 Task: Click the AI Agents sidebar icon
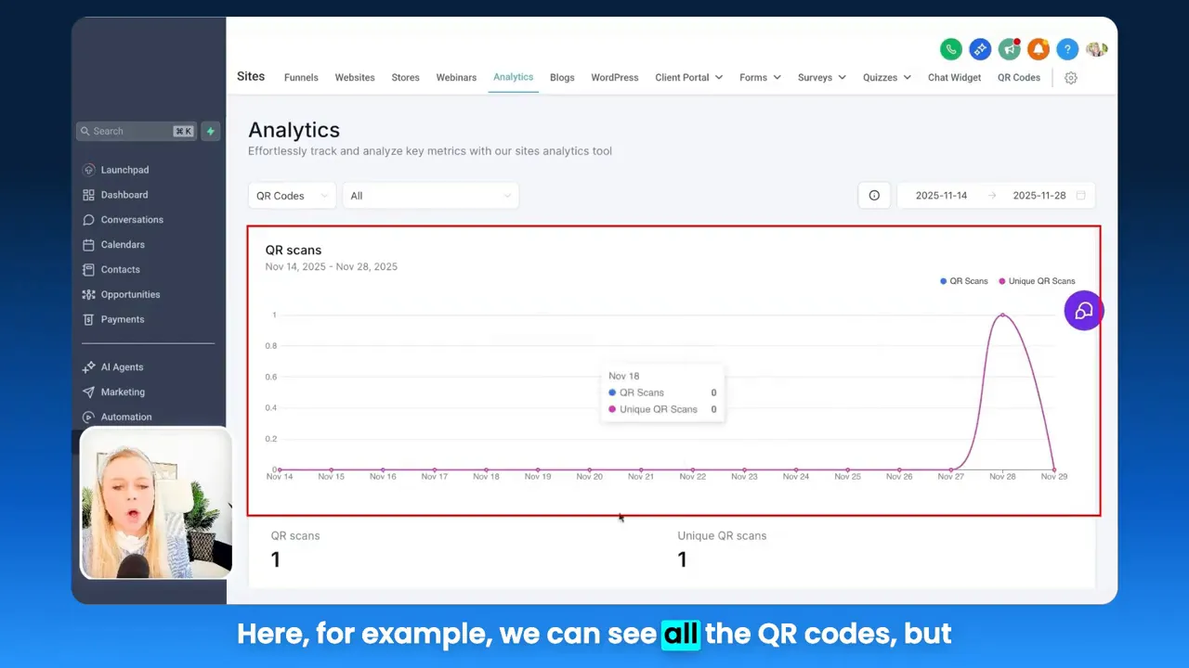point(89,367)
